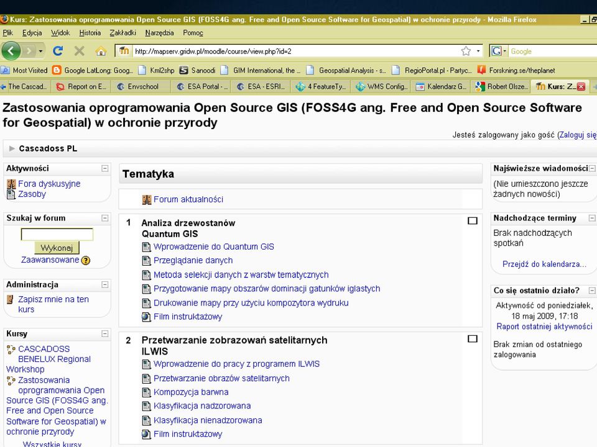The image size is (597, 447).
Task: Switch to the Kalendarz G... tab
Action: pyautogui.click(x=441, y=87)
